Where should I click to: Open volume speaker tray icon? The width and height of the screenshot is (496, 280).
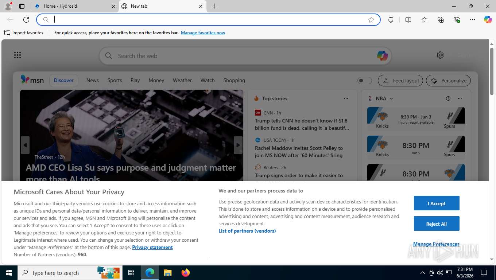pyautogui.click(x=440, y=273)
